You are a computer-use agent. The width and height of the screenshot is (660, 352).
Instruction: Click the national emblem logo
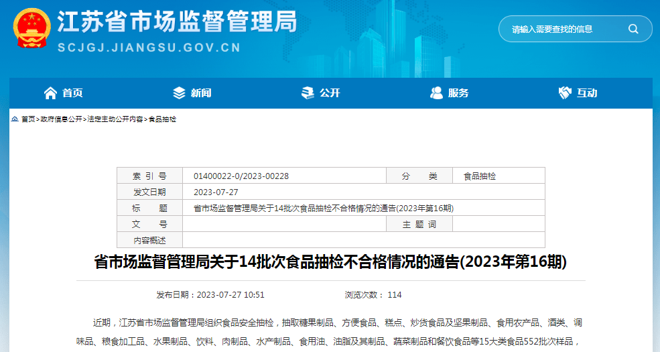tap(32, 27)
